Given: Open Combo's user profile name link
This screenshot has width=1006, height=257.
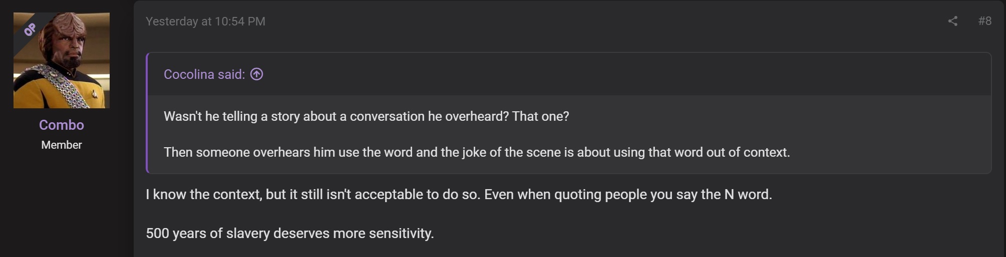Looking at the screenshot, I should click(62, 125).
